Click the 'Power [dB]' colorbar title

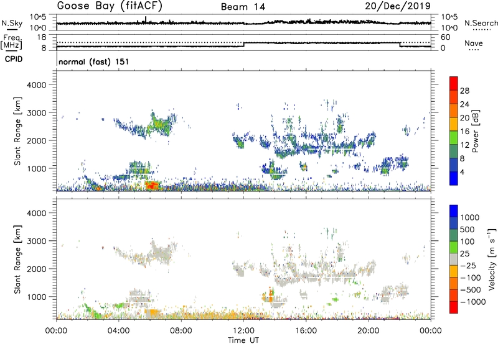click(x=475, y=131)
